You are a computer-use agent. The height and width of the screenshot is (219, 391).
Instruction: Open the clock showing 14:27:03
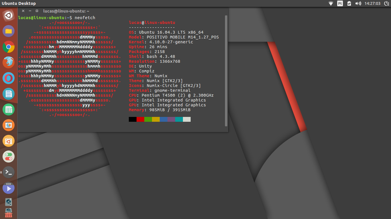click(372, 3)
